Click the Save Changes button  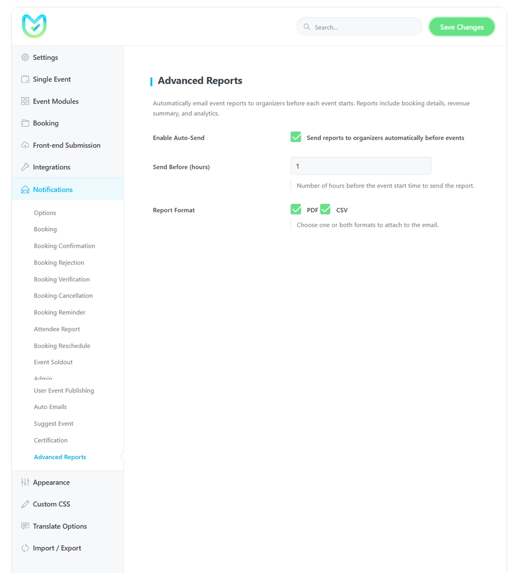pyautogui.click(x=461, y=27)
